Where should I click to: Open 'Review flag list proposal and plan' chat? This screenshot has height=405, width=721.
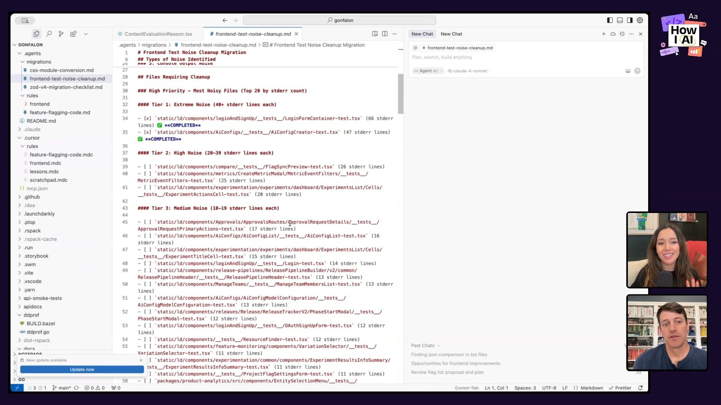(447, 372)
